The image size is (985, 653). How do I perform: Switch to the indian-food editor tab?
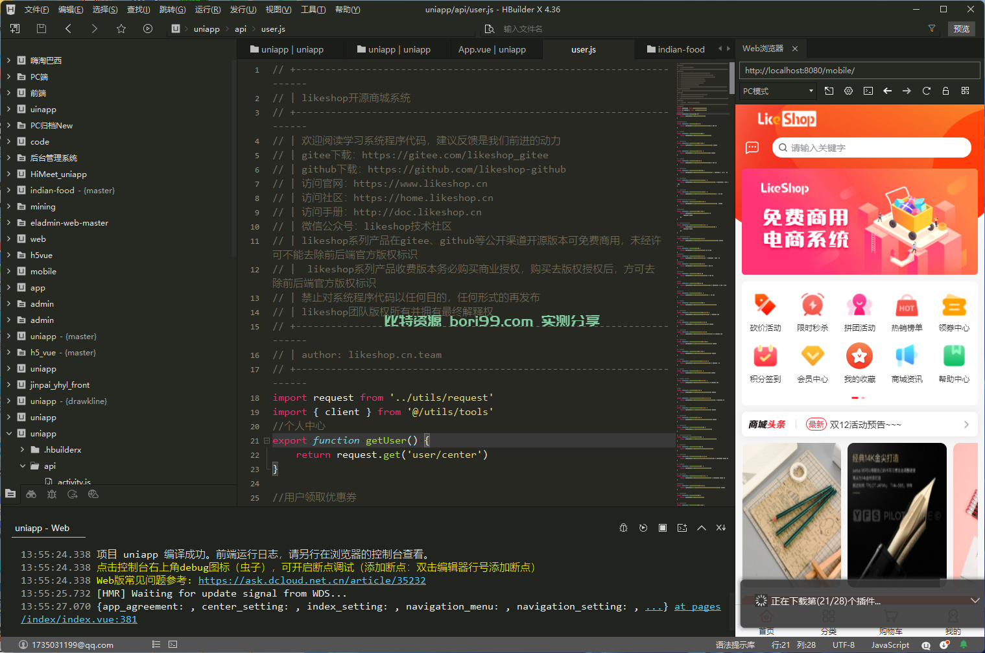pyautogui.click(x=676, y=49)
